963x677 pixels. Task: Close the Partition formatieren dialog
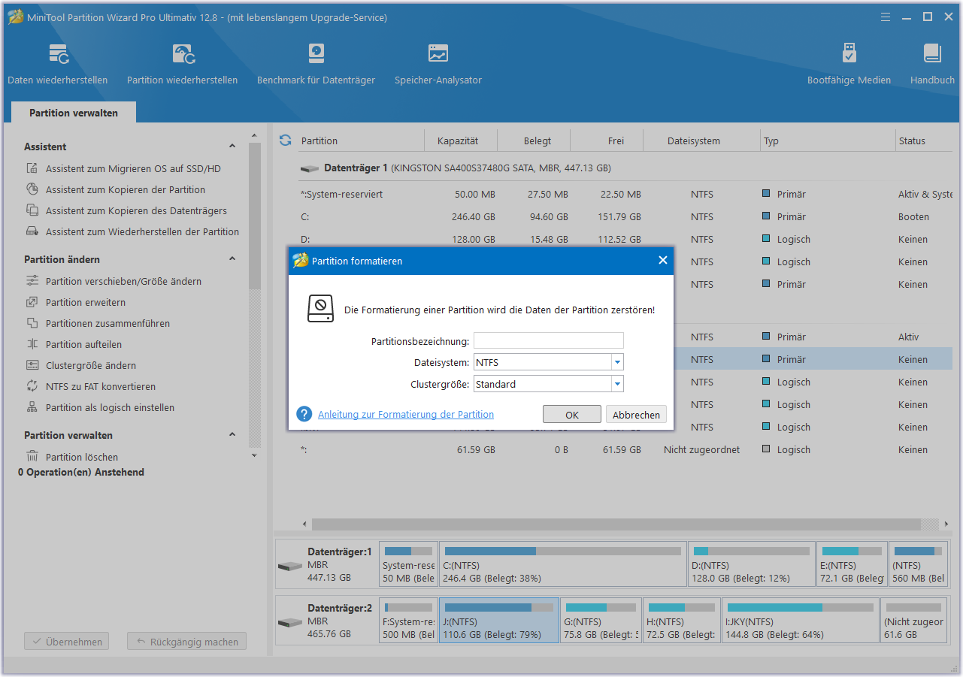pos(662,261)
